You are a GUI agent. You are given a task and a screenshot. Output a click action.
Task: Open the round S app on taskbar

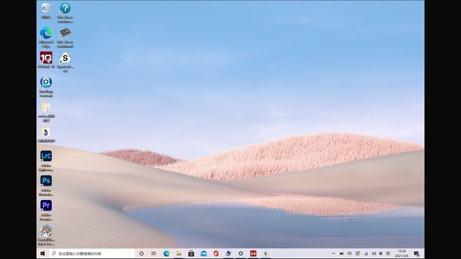click(265, 253)
